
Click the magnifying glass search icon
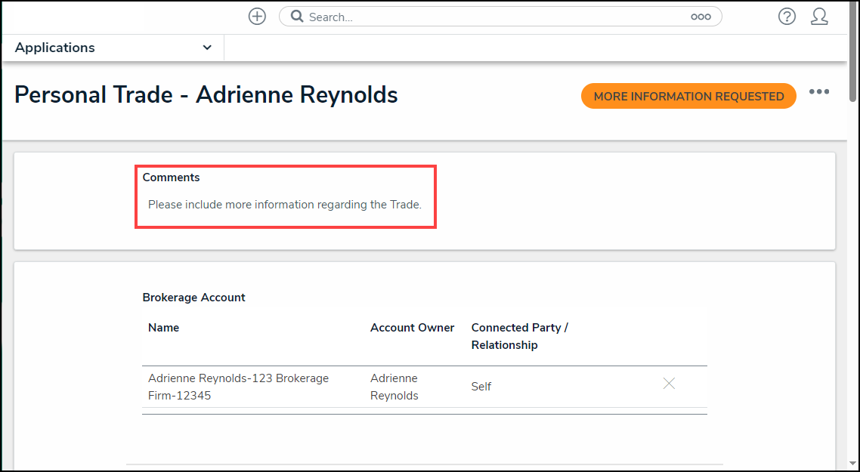(x=297, y=17)
